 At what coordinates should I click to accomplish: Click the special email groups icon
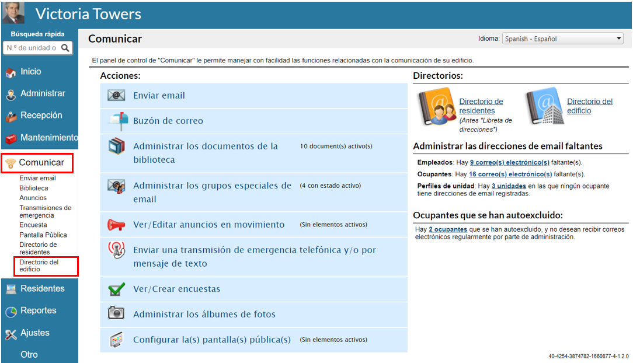116,186
